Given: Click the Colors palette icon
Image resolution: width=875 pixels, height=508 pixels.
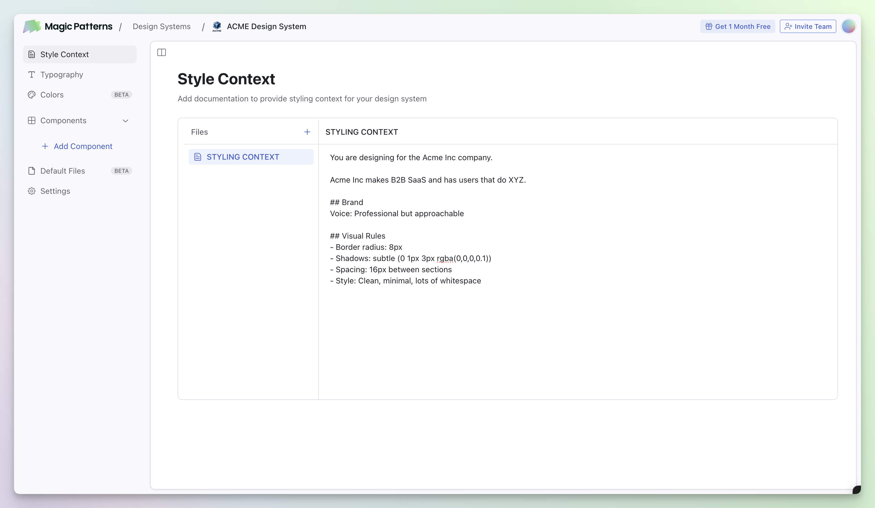Looking at the screenshot, I should click(32, 95).
